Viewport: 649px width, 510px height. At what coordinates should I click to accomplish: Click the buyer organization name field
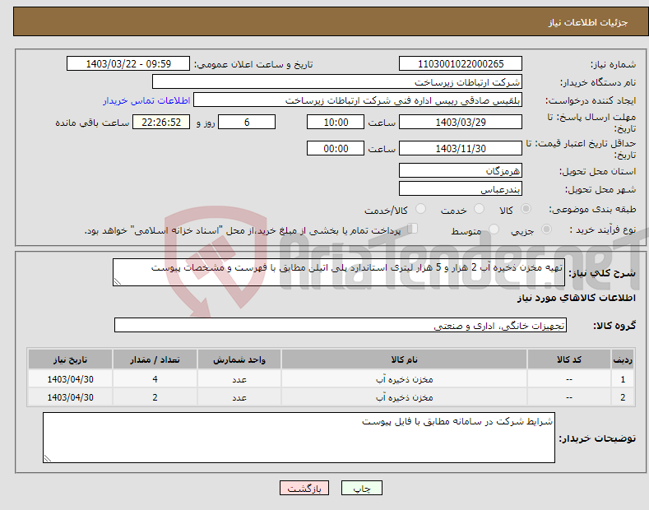coord(337,82)
